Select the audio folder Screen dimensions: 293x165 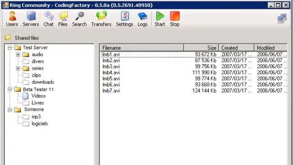(38, 55)
